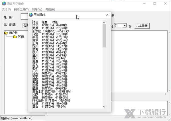The height and width of the screenshot is (121, 171).
Task: Click the 测客网 (www.ceke8.com) status bar text
Action: coord(17,118)
